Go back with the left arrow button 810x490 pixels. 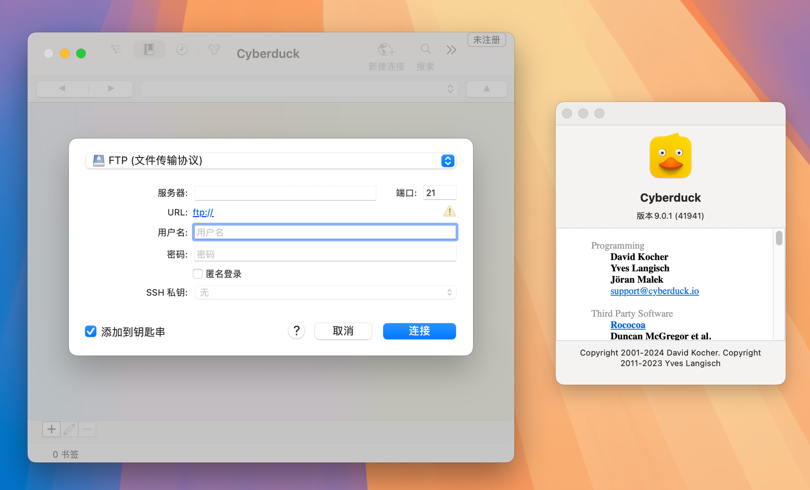[x=62, y=88]
